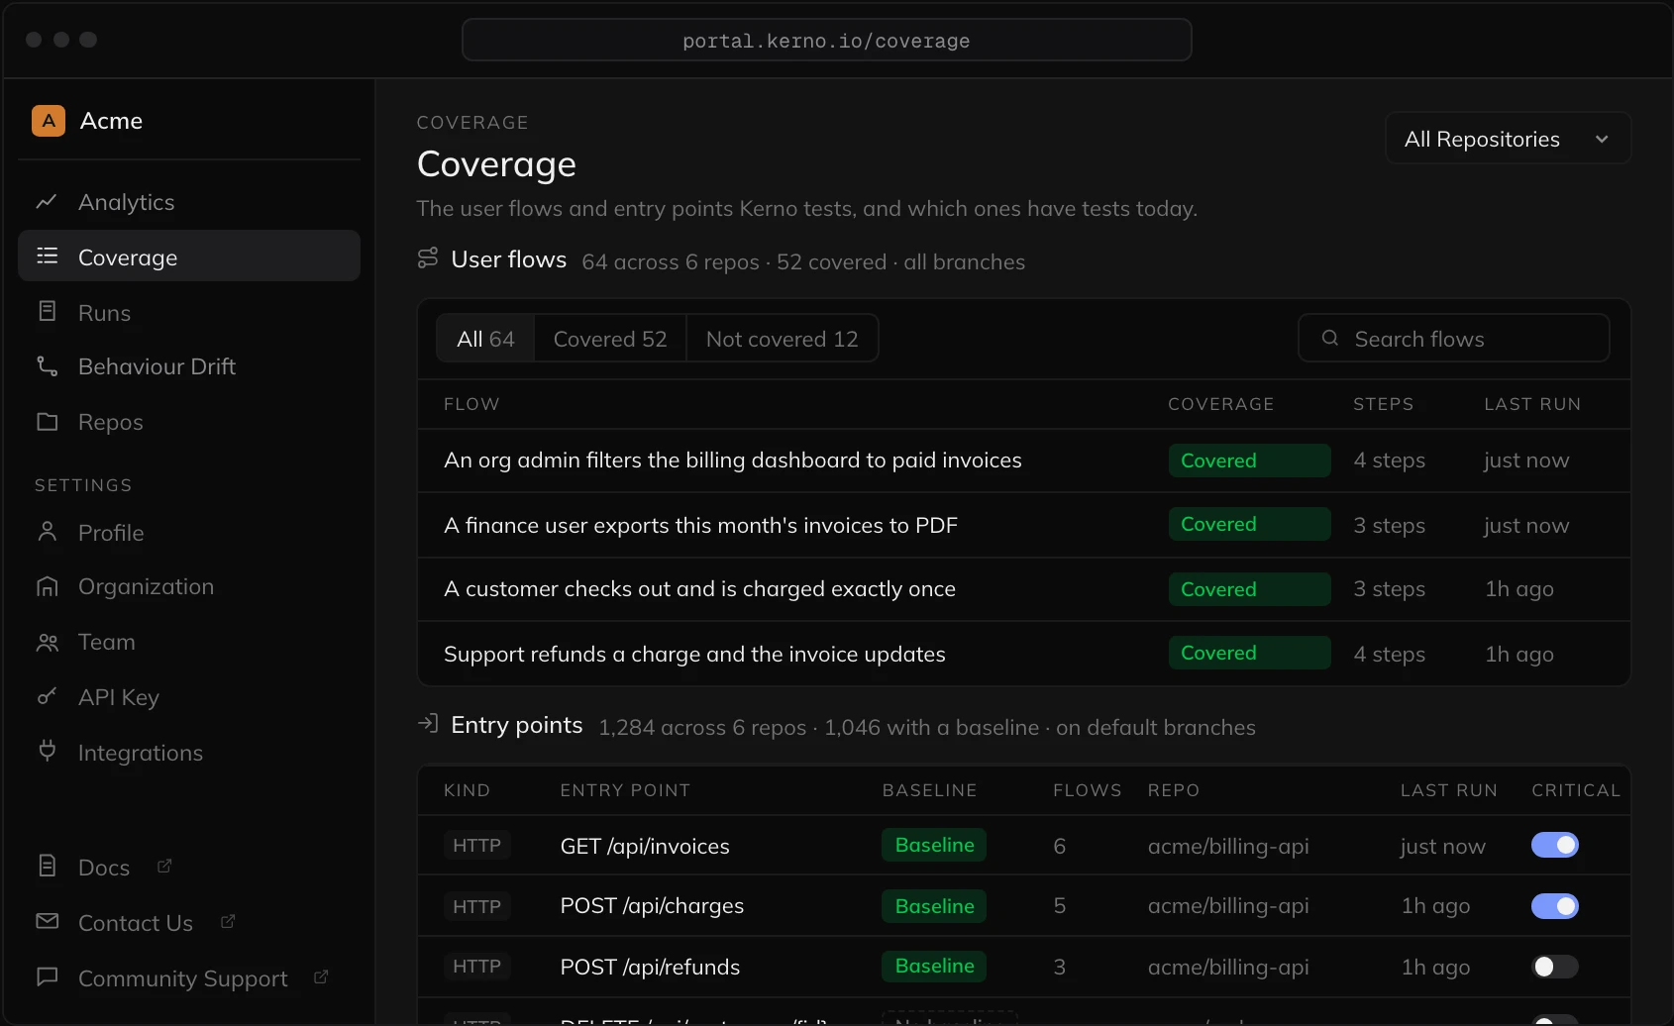The width and height of the screenshot is (1674, 1026).
Task: Go to the Integrations settings page
Action: (189, 752)
